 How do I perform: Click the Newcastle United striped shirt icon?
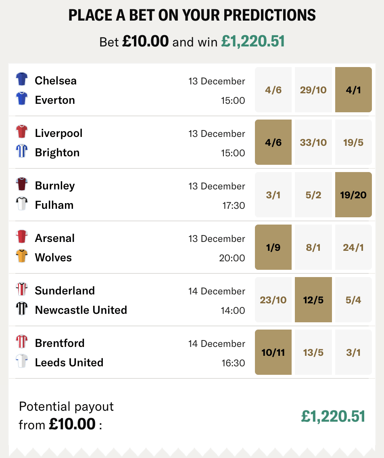pyautogui.click(x=21, y=310)
